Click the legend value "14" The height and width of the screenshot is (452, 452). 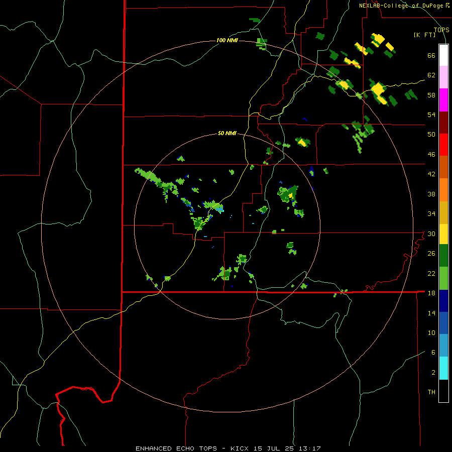tap(431, 313)
